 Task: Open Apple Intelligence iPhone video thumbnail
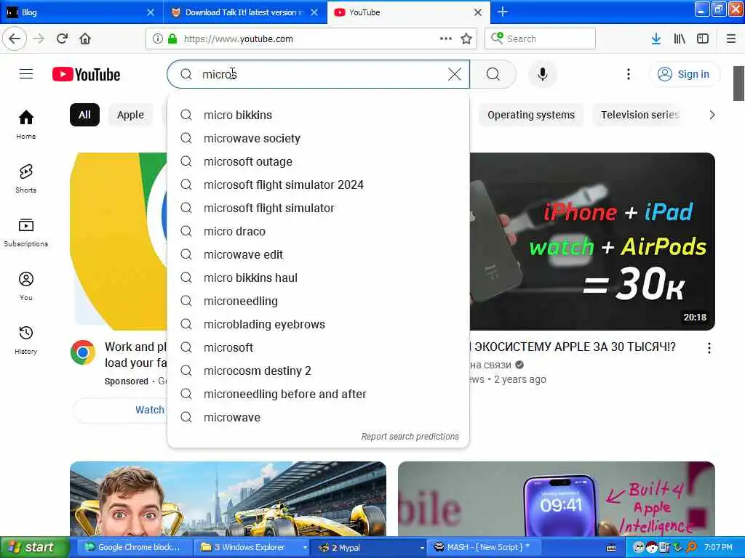click(x=557, y=498)
